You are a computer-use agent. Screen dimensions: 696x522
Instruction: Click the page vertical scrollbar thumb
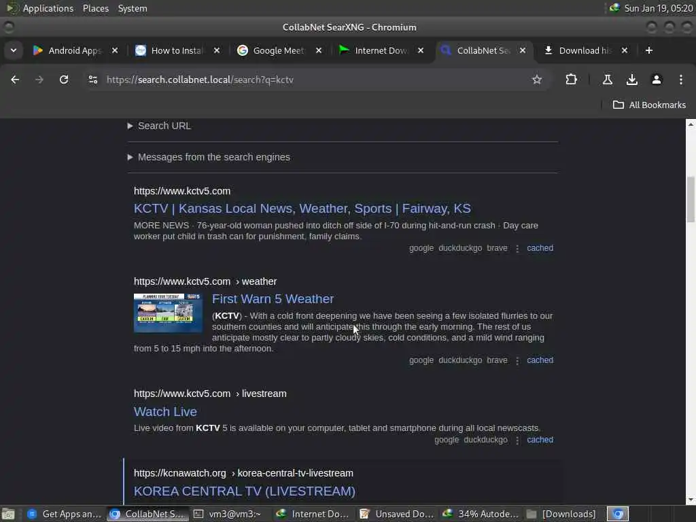[691, 199]
